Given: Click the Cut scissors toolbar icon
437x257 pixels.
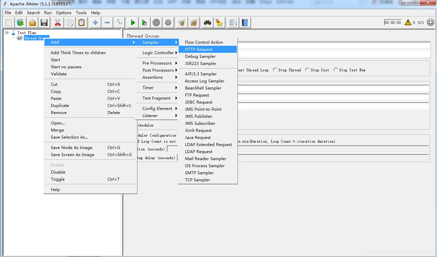Looking at the screenshot, I should 58,23.
